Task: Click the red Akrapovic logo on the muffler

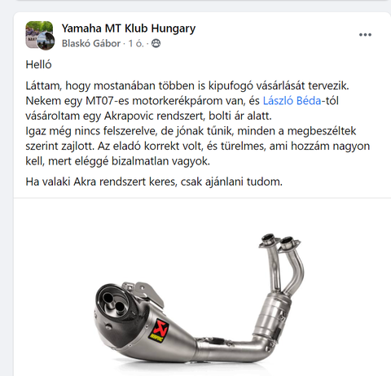Action: coord(159,330)
